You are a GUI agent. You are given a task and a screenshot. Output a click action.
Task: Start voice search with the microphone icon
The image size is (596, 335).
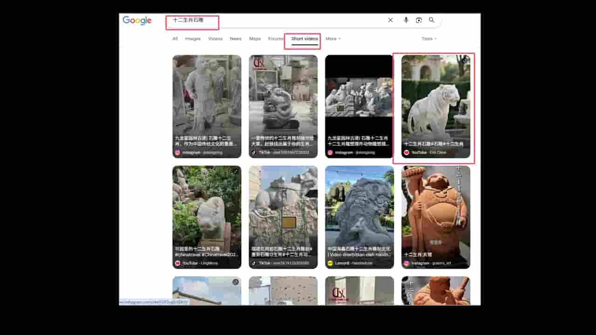[x=406, y=20]
